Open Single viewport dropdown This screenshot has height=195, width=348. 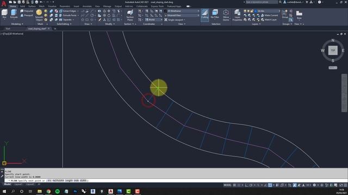click(175, 19)
